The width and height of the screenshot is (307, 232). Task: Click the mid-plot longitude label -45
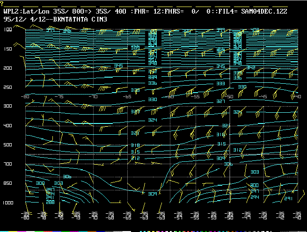pyautogui.click(x=263, y=97)
